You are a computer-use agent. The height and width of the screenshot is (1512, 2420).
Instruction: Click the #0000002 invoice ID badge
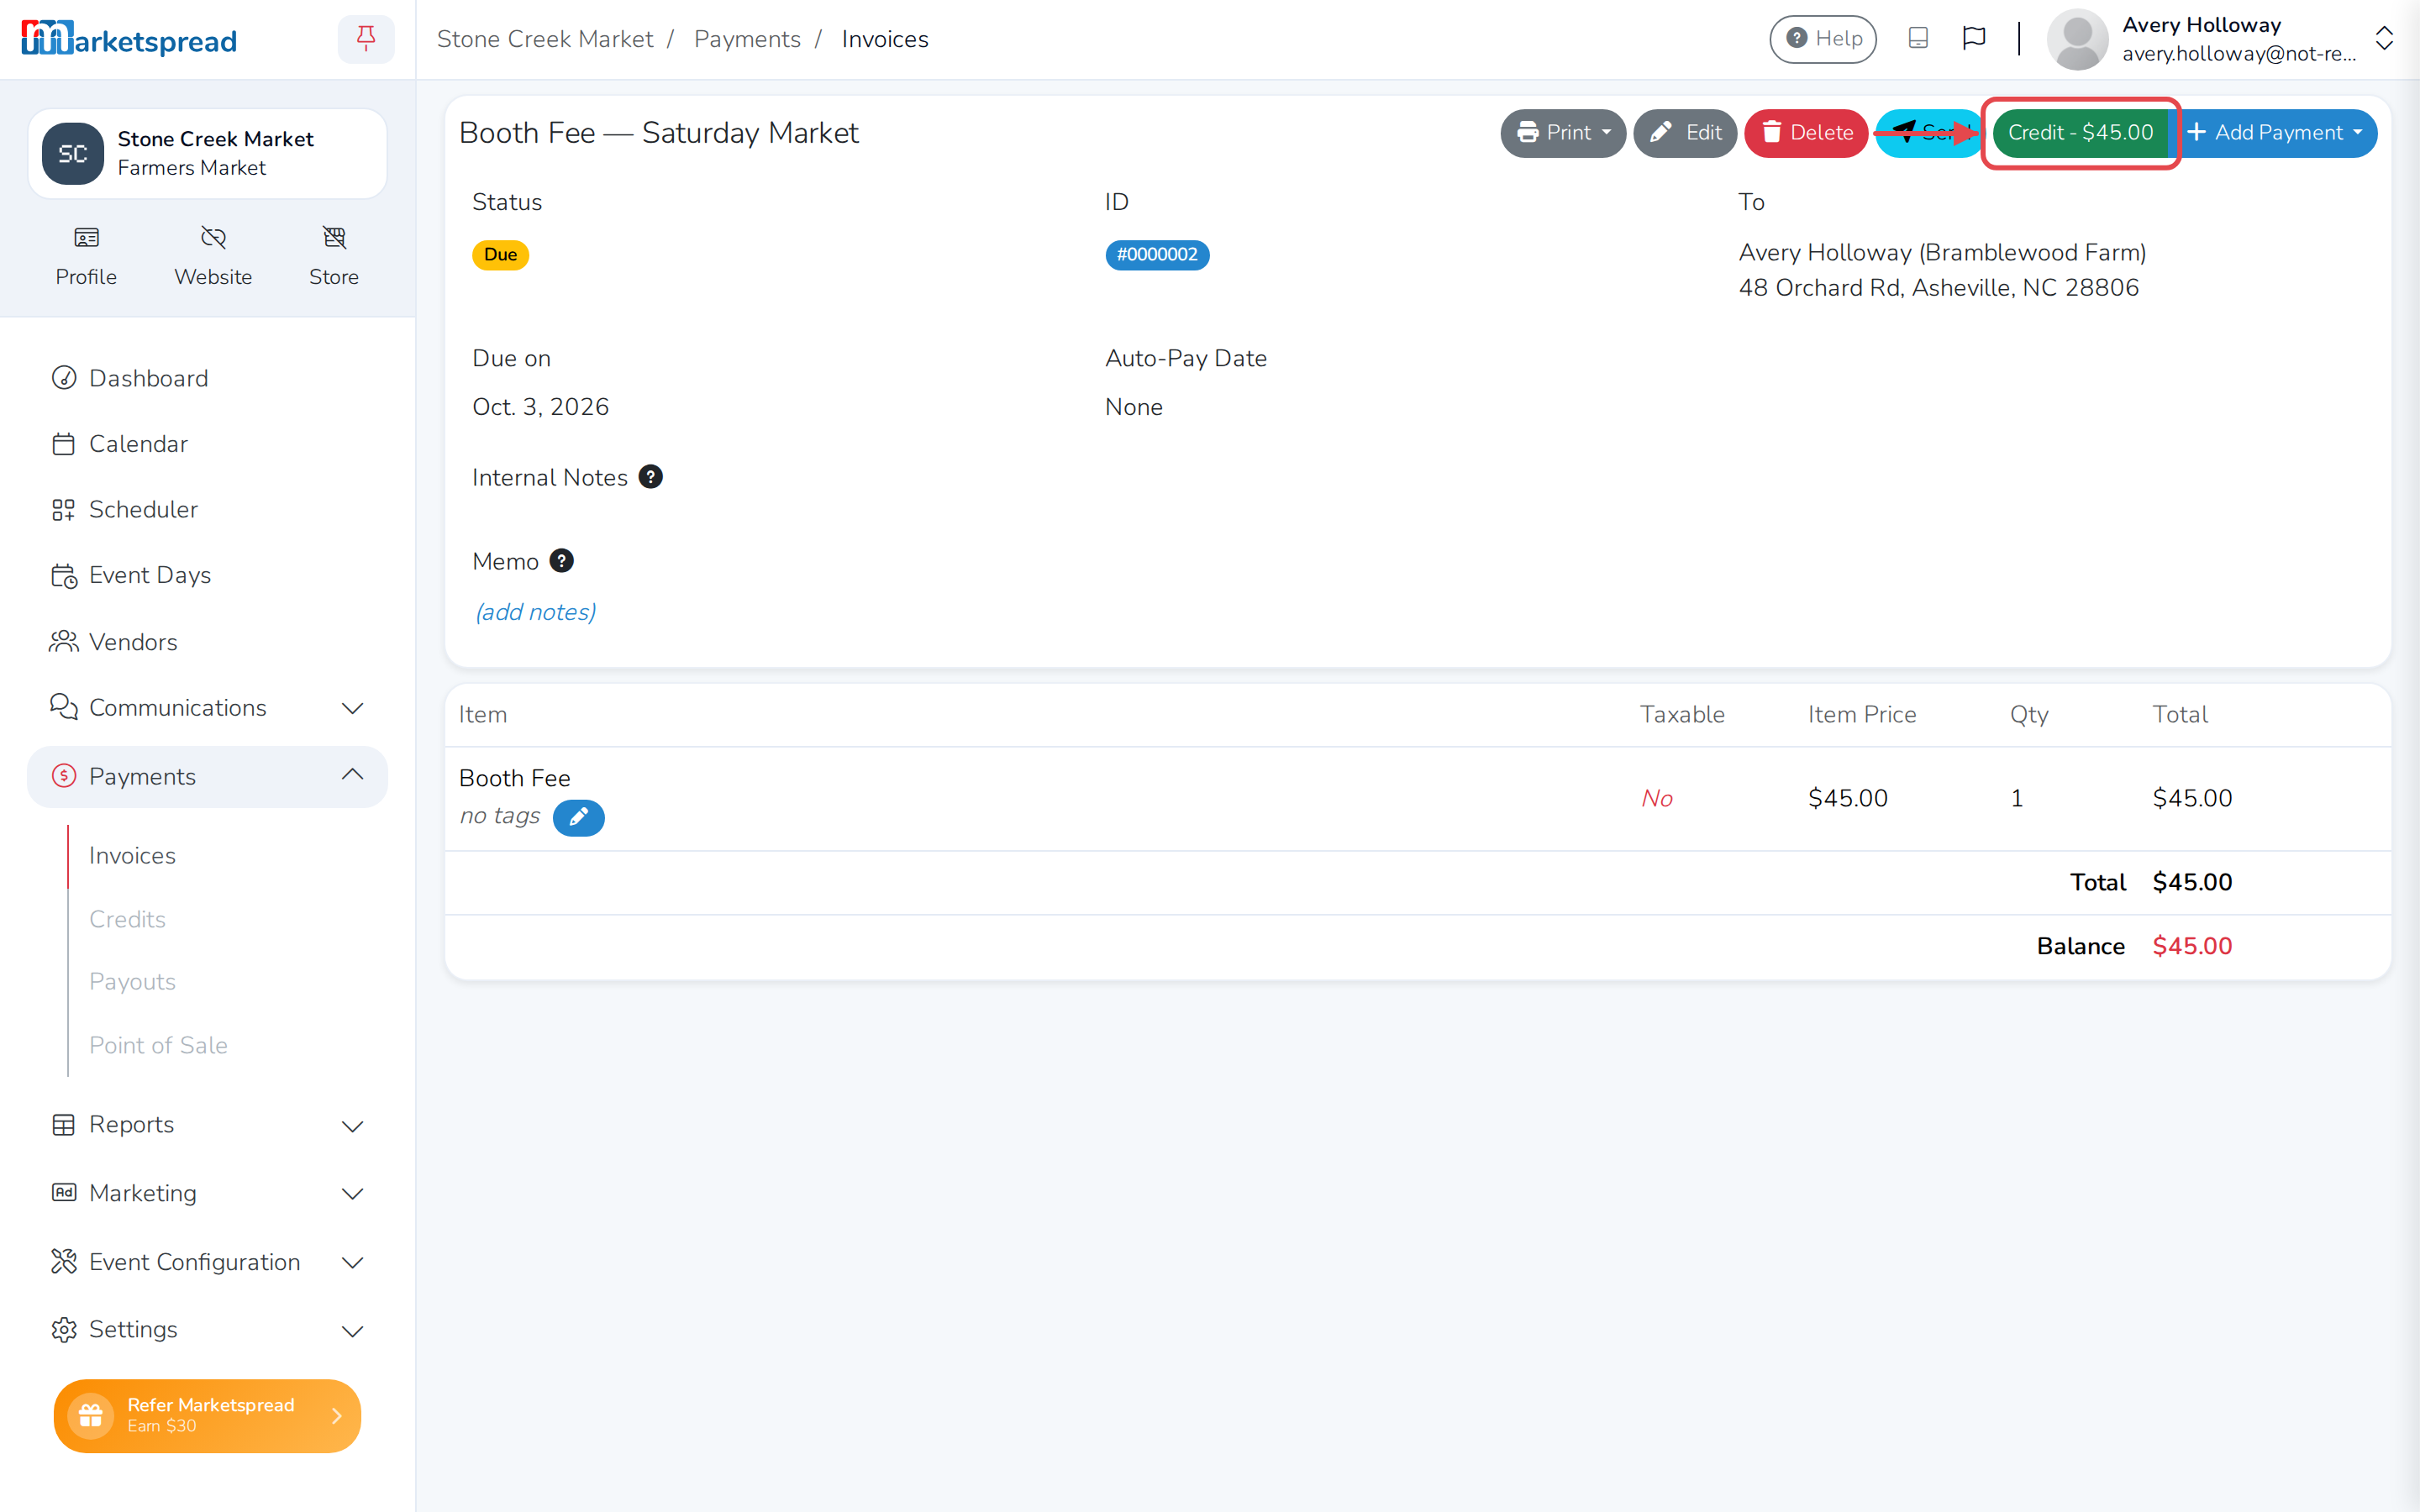pyautogui.click(x=1157, y=255)
